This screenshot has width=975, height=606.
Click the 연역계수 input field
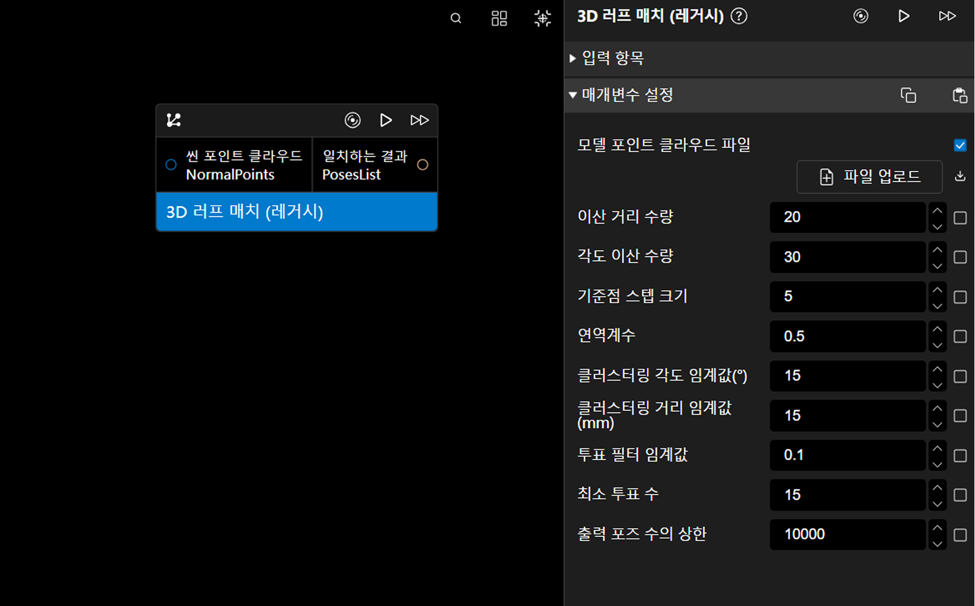(x=847, y=336)
